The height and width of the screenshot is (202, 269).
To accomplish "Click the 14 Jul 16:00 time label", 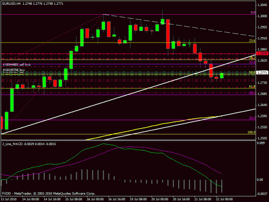I will click(x=52, y=199).
